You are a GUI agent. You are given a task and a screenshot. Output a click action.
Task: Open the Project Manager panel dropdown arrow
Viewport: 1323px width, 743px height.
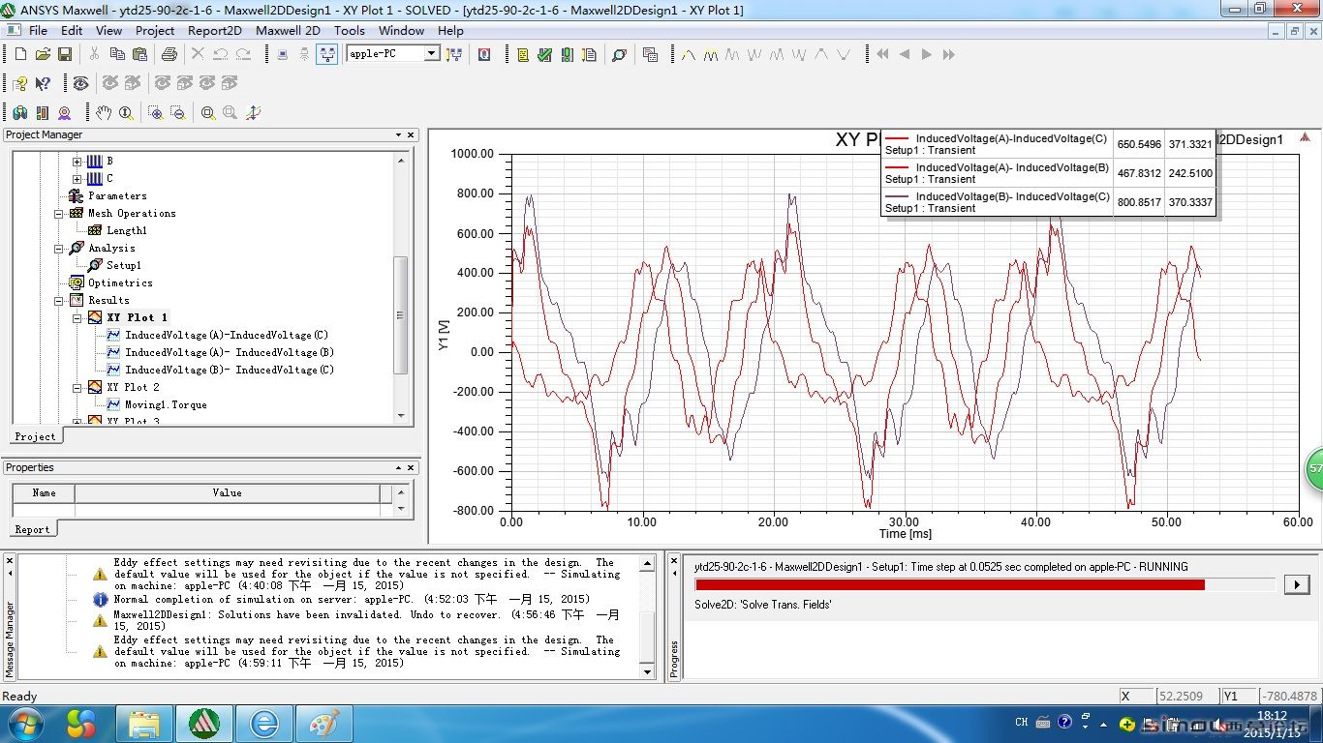coord(398,135)
